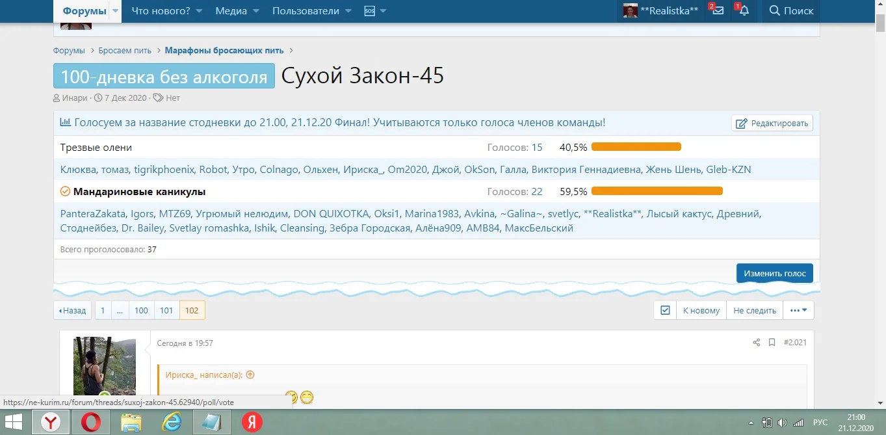This screenshot has width=886, height=435.
Task: Click the checked selection checkbox near К новому
Action: click(664, 310)
